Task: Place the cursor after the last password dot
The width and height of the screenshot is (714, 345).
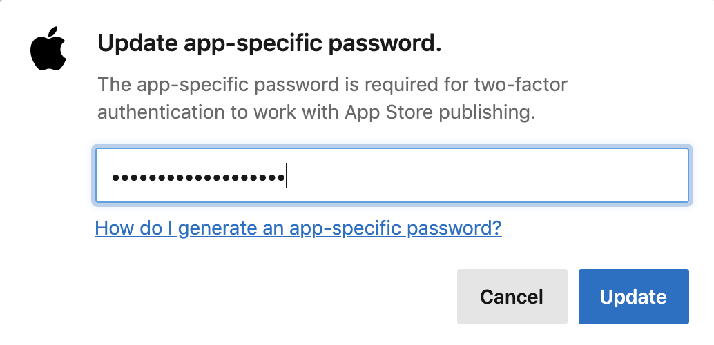Action: coord(287,176)
